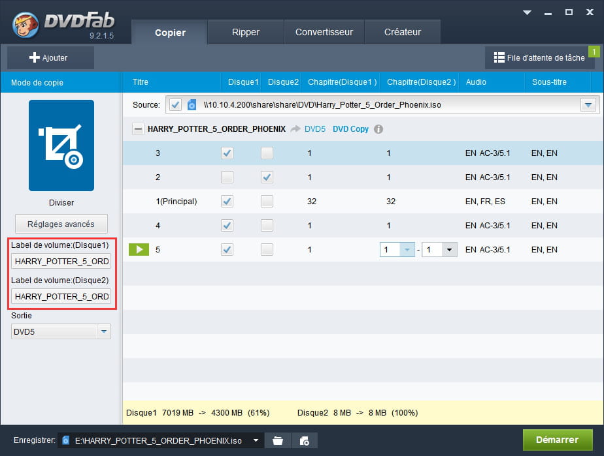Open the folder browse icon next to save path

[x=278, y=440]
